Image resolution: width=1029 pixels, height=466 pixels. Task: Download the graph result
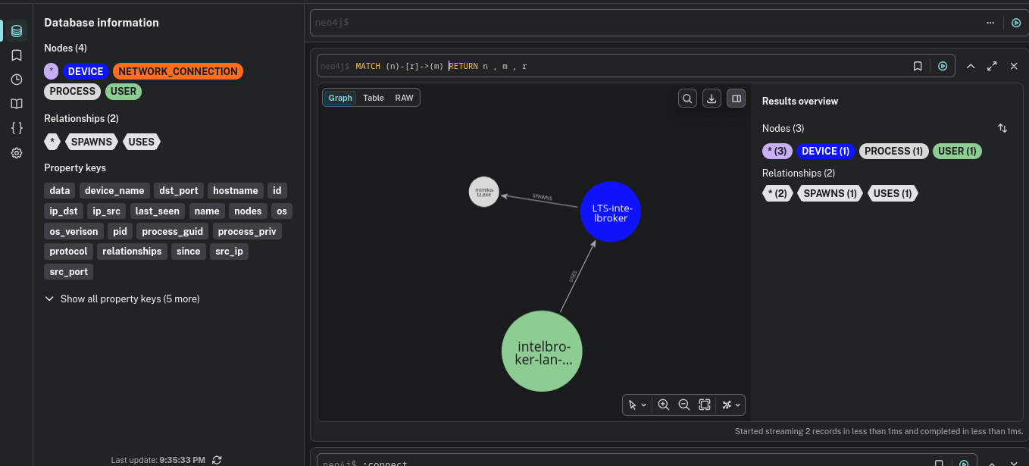pos(712,98)
